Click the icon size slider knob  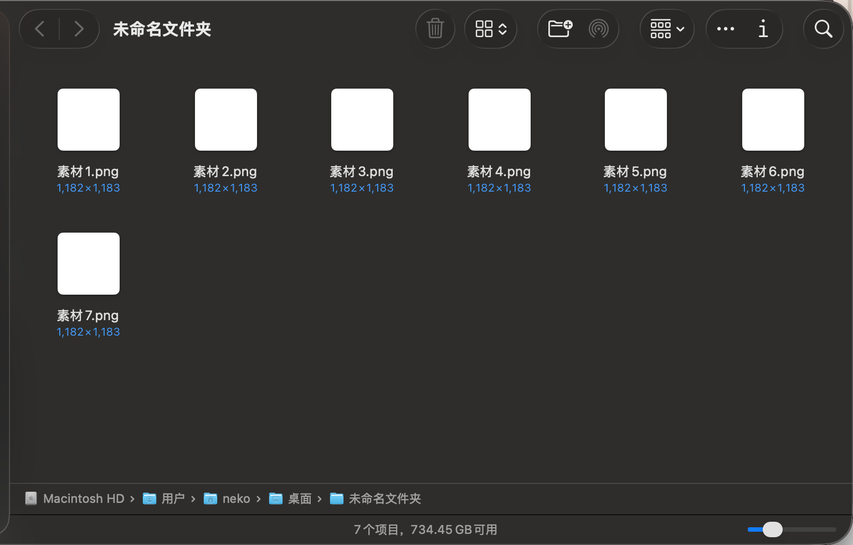tap(772, 529)
